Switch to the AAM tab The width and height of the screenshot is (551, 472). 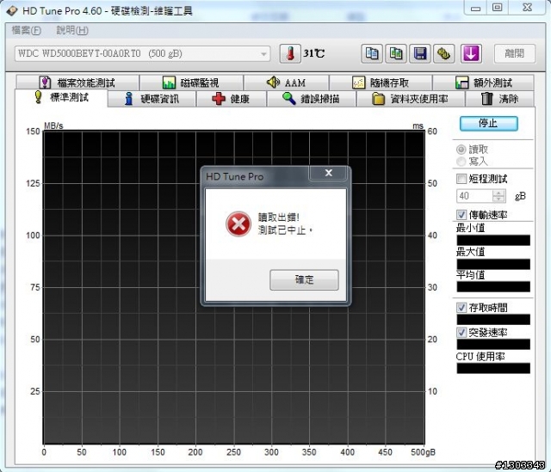[287, 83]
